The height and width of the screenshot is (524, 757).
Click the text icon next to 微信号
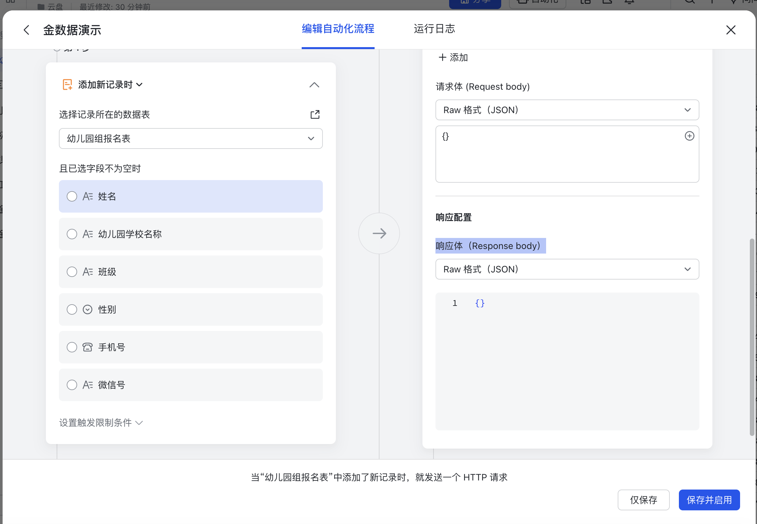88,385
